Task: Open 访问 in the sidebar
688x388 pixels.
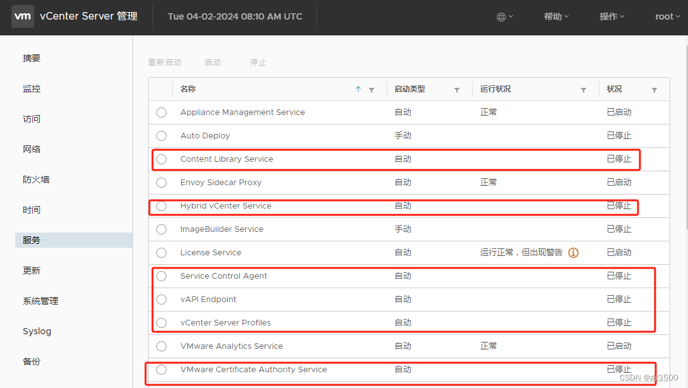Action: pos(32,119)
